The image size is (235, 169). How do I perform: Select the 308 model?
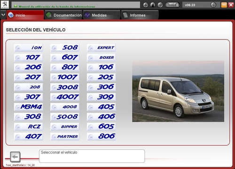(28, 117)
